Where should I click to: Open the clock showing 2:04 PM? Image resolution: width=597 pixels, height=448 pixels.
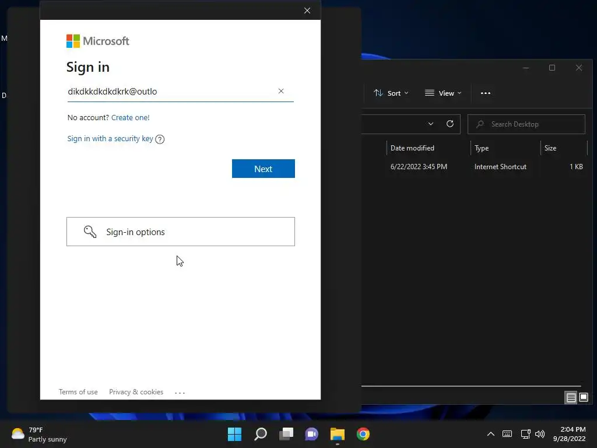coord(569,434)
